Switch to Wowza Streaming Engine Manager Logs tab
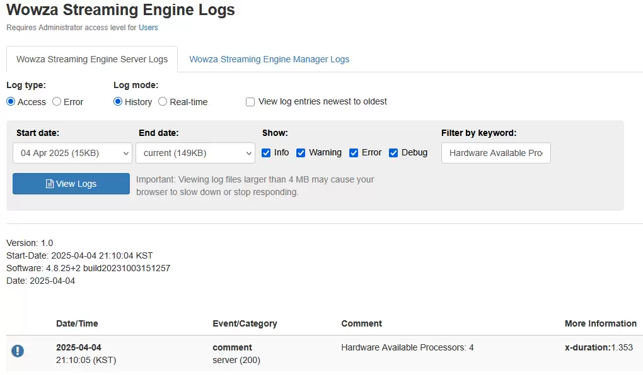Screen dimensions: 643x375 click(x=269, y=59)
